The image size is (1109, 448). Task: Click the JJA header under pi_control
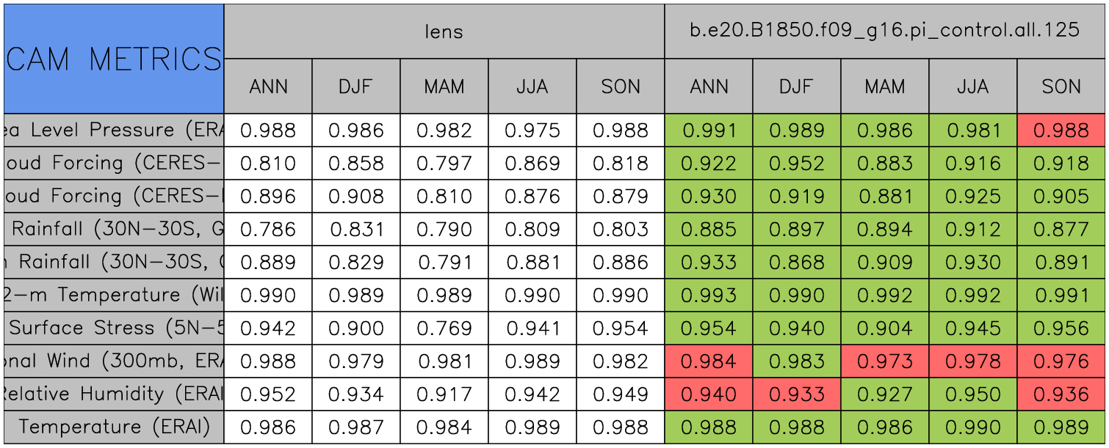[x=973, y=87]
